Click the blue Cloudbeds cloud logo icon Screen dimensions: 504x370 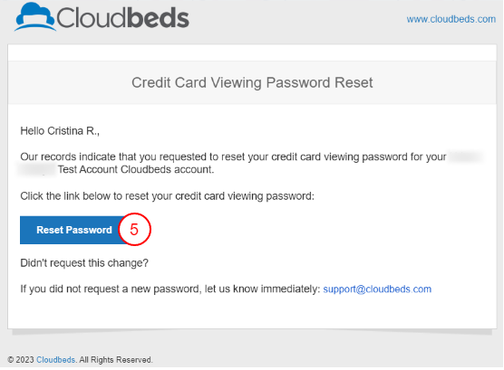[35, 16]
